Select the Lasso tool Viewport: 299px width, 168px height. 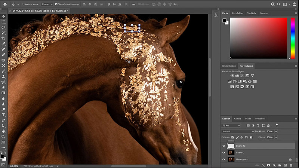(x=4, y=27)
